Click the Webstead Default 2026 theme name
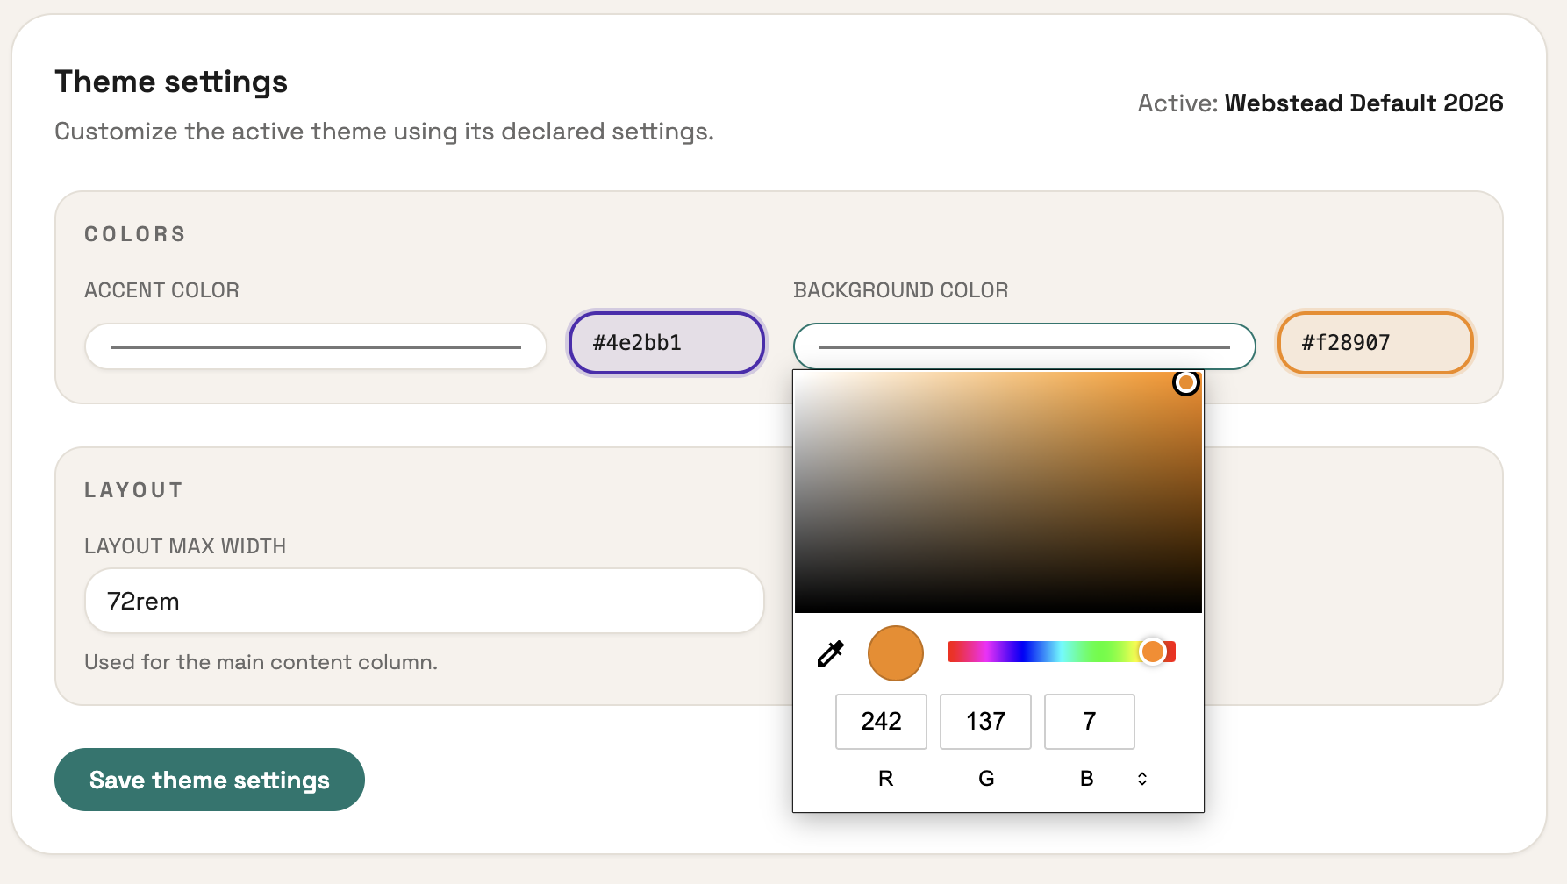Viewport: 1567px width, 884px height. tap(1363, 103)
